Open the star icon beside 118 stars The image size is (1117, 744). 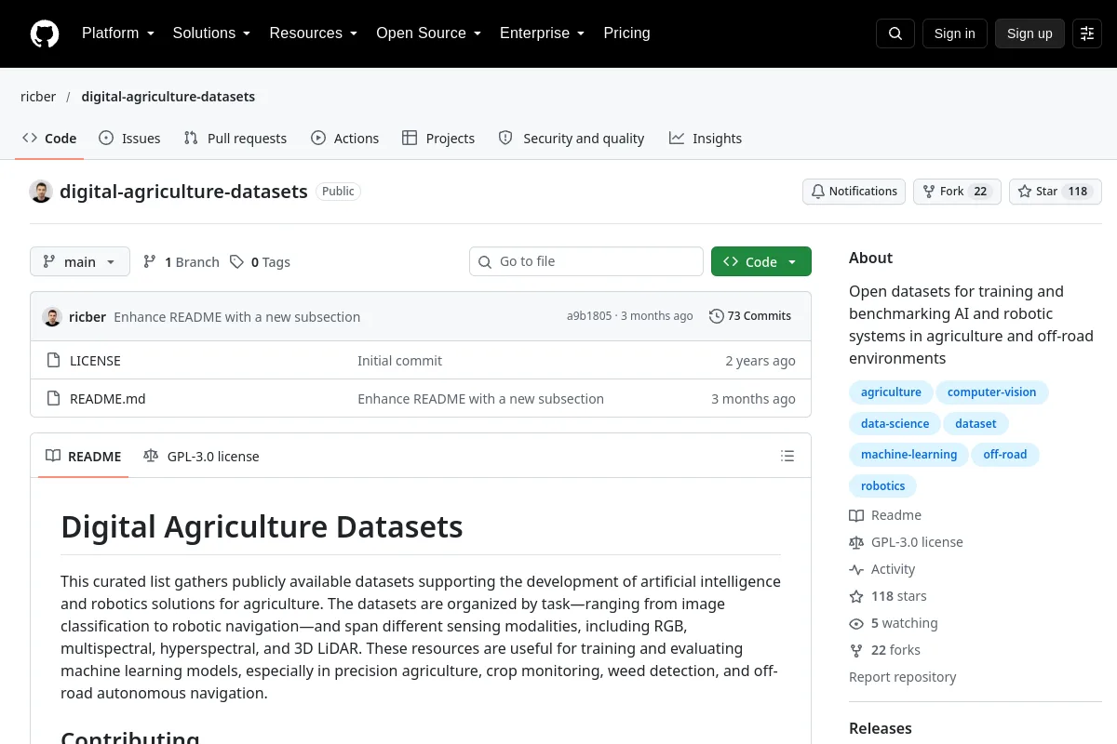pos(856,596)
